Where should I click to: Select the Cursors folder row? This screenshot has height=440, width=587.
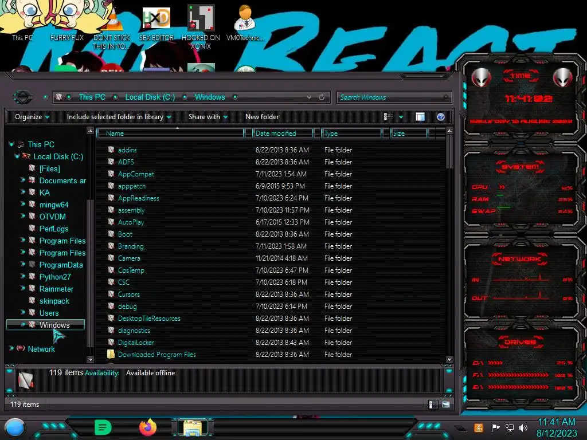click(269, 294)
